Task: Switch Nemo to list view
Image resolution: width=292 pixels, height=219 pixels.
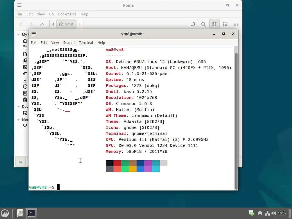Action: coord(225,24)
